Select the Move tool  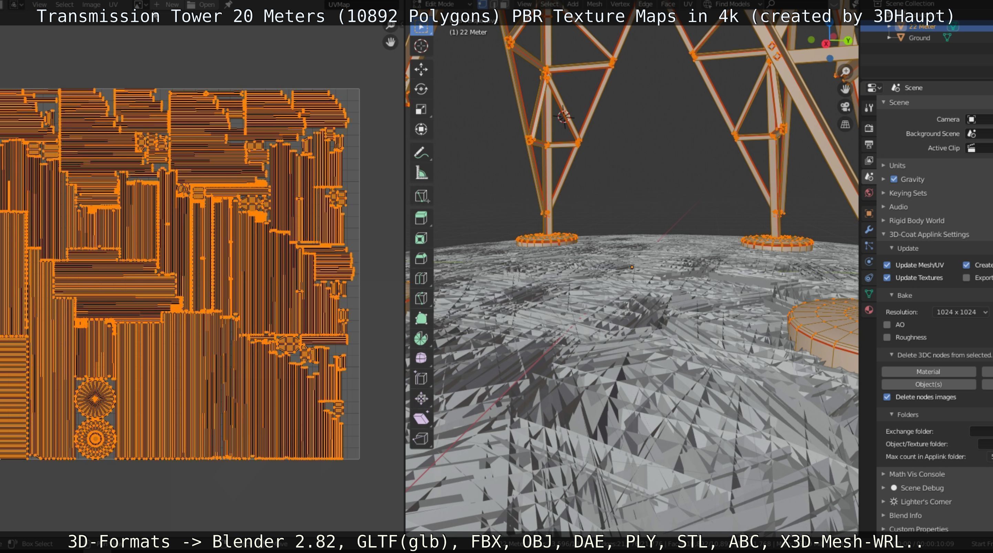(x=421, y=70)
